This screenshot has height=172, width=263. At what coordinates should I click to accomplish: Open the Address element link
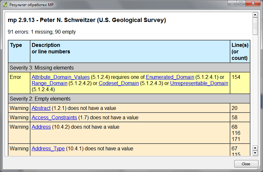tap(41, 127)
